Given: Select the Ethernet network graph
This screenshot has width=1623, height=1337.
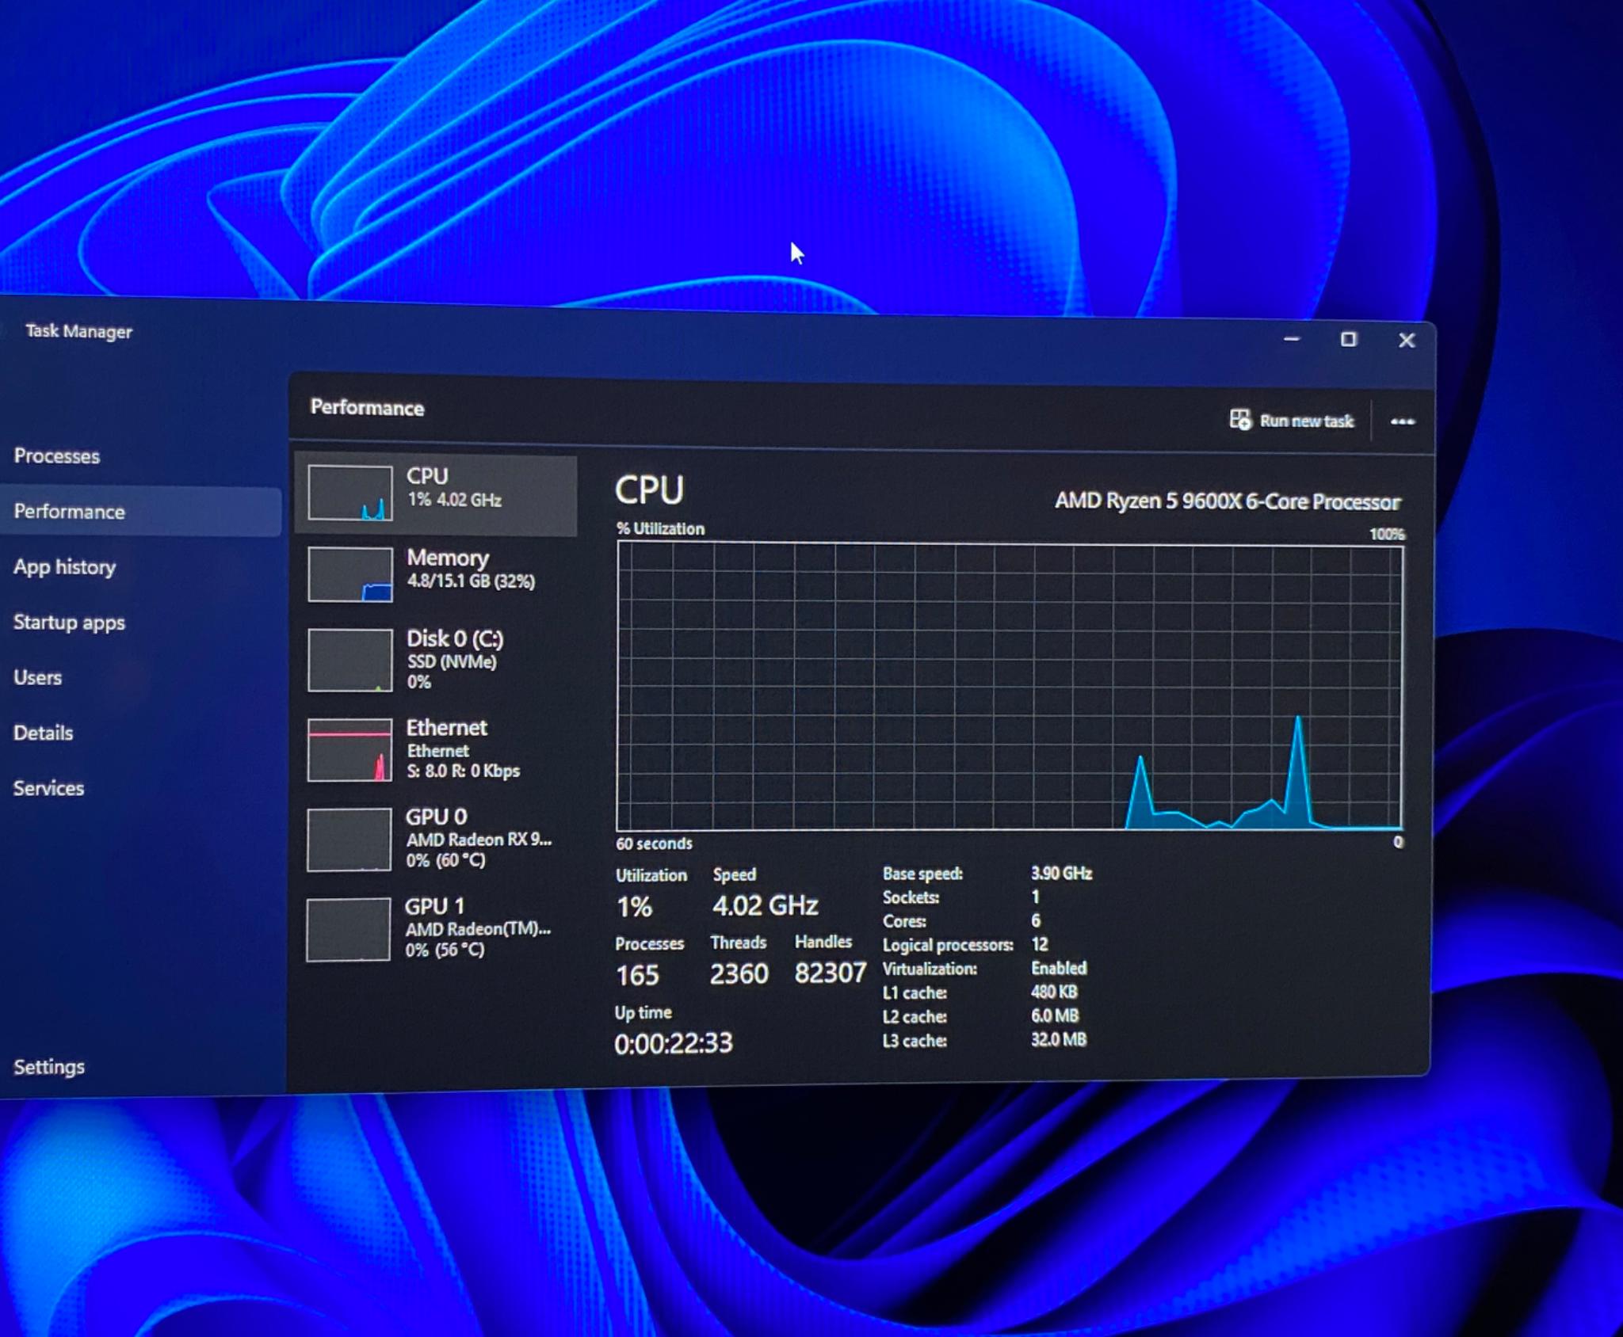Looking at the screenshot, I should 349,749.
